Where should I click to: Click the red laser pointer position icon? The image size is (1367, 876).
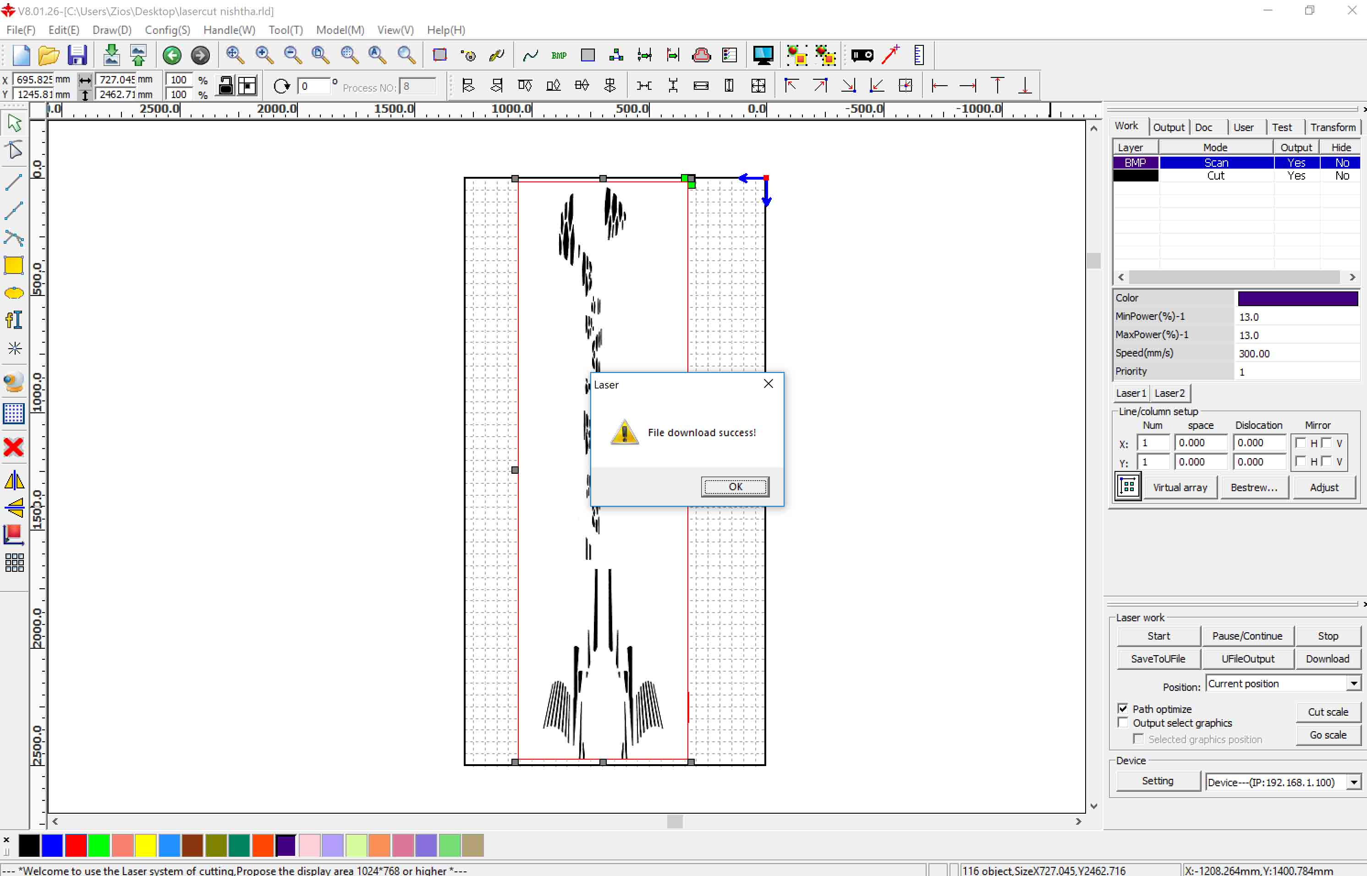(891, 55)
